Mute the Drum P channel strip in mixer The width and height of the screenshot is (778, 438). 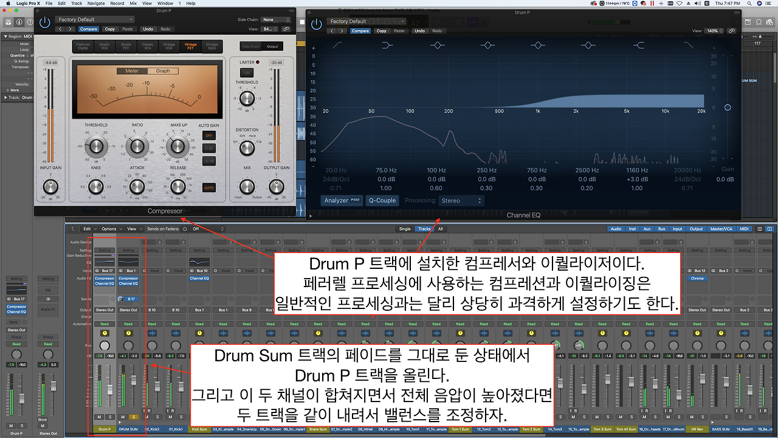tap(99, 417)
